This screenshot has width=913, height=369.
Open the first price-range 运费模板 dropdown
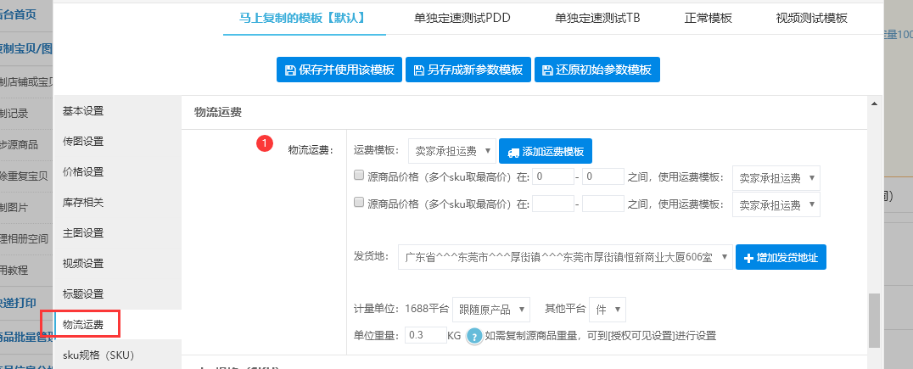[776, 178]
